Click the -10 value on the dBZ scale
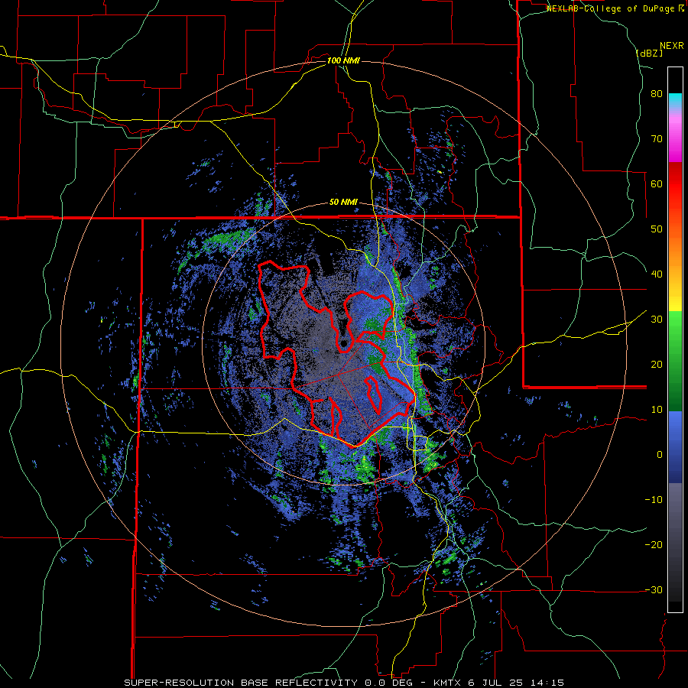Viewport: 688px width, 688px height. [654, 500]
